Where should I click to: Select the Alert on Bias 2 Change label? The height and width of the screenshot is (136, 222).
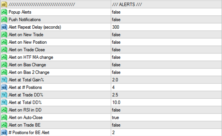click(29, 72)
